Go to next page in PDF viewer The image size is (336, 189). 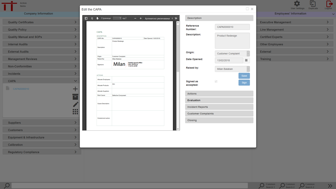(x=97, y=18)
